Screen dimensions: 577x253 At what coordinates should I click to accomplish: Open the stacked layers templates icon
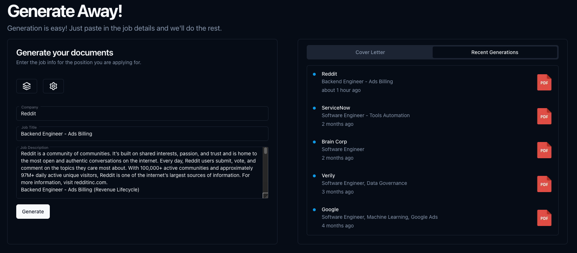point(27,86)
